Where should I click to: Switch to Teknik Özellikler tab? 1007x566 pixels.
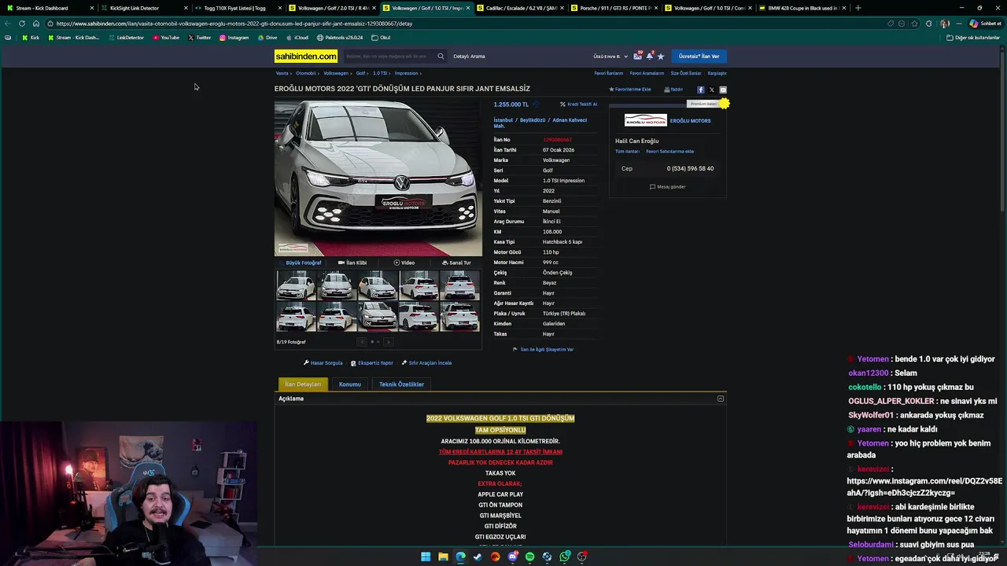pyautogui.click(x=401, y=384)
